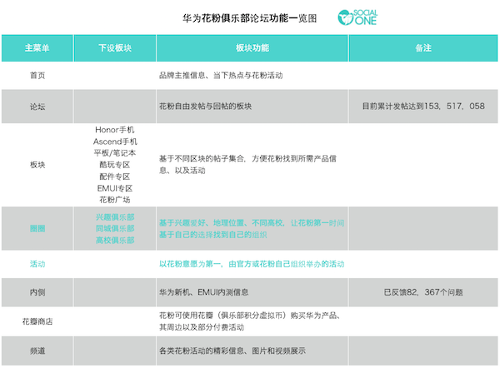Click the 活动 highlighted menu entry

[37, 264]
